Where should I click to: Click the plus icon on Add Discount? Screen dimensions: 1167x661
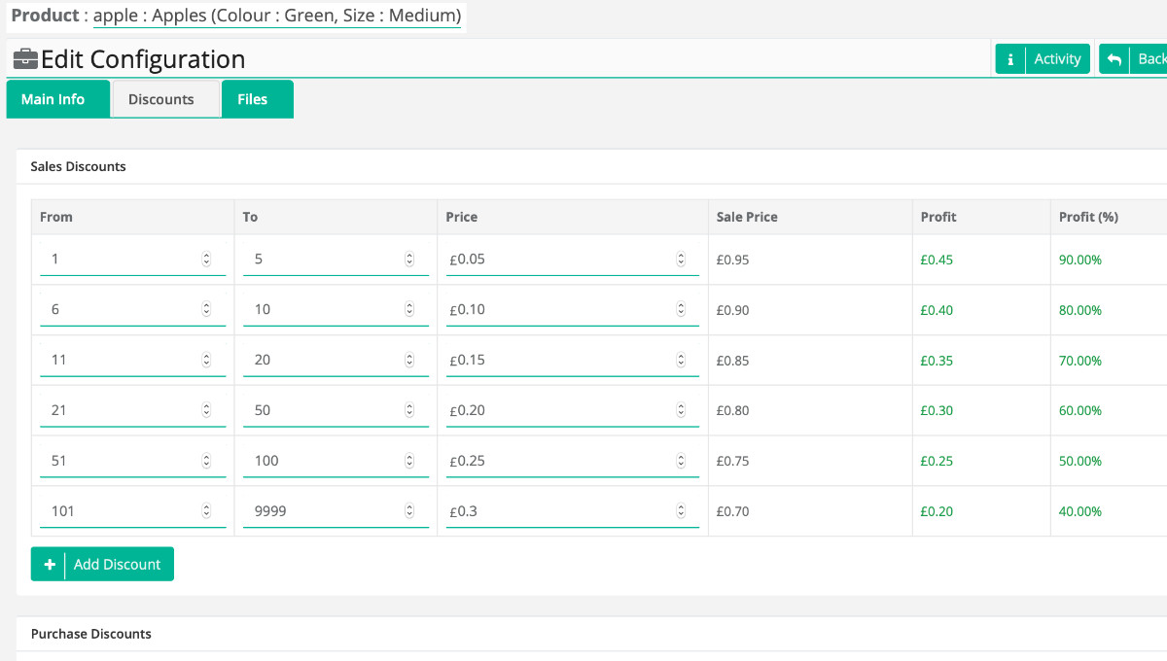click(49, 565)
